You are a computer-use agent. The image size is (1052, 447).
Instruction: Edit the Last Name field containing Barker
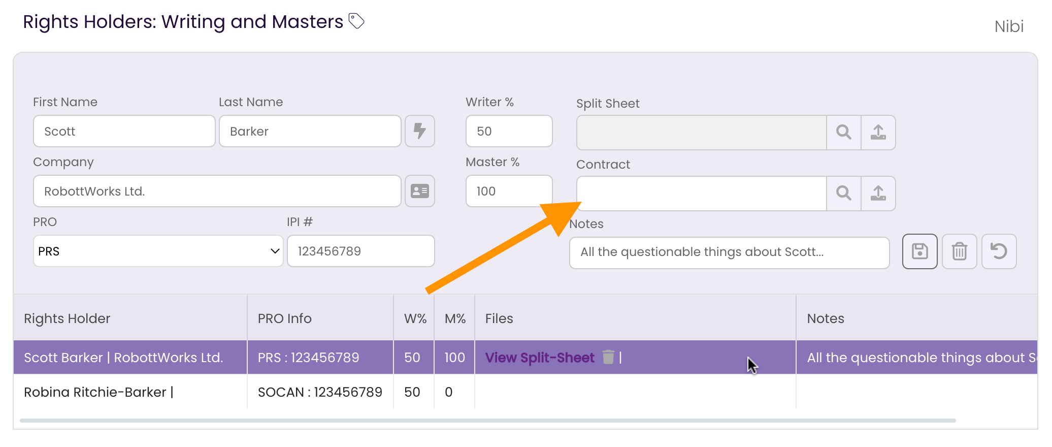(310, 131)
